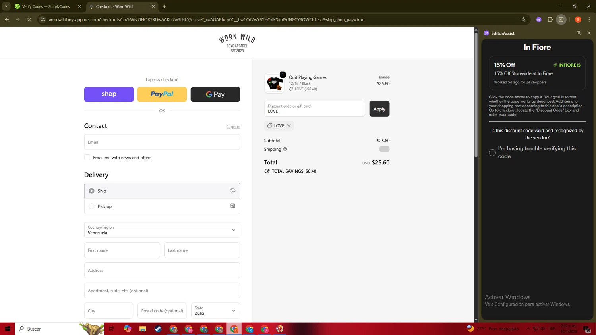Unmute the volume tray icon

543,329
